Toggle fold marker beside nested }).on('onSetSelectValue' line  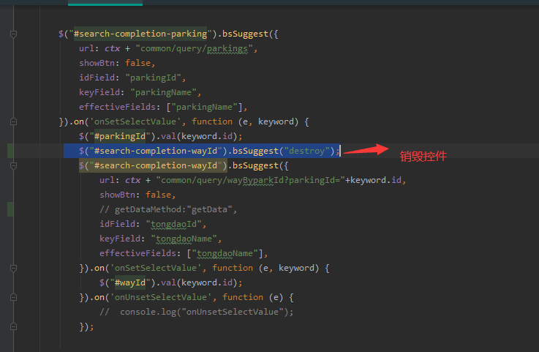[13, 268]
